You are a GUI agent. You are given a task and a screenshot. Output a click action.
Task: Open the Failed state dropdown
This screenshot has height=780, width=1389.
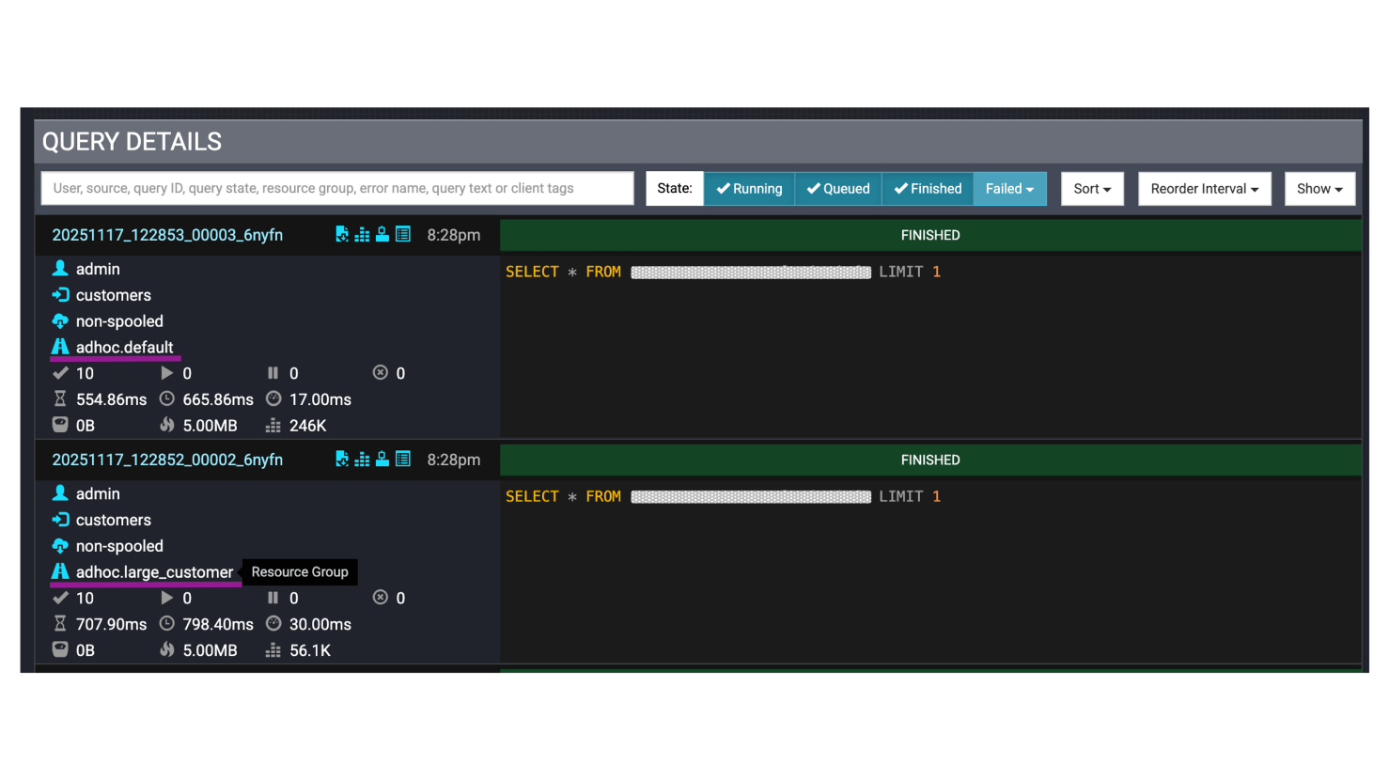pyautogui.click(x=1009, y=189)
